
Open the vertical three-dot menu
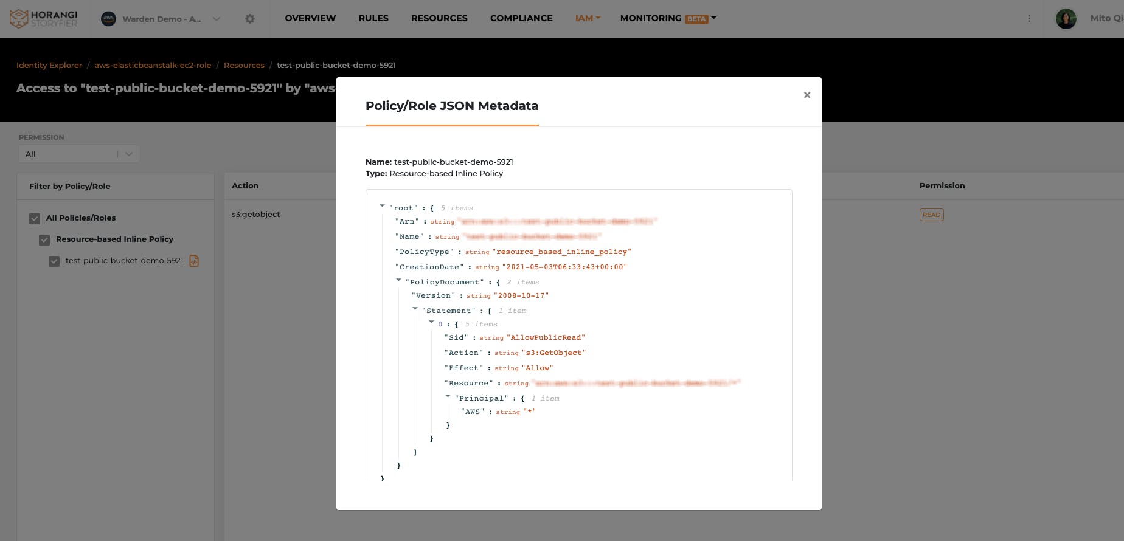click(1029, 19)
